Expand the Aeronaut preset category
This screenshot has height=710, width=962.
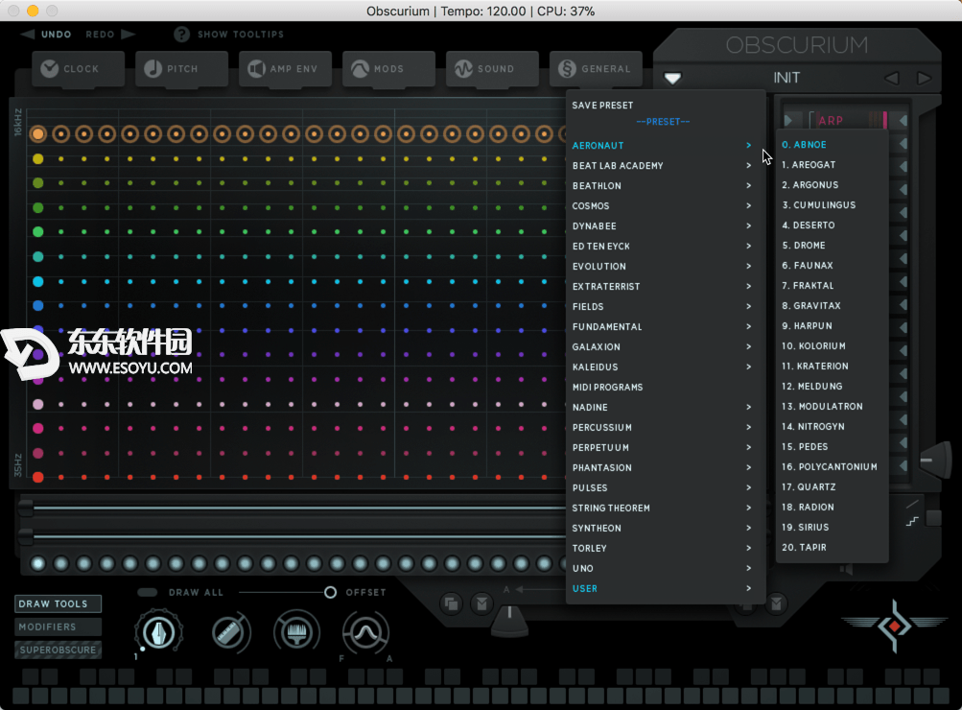665,146
